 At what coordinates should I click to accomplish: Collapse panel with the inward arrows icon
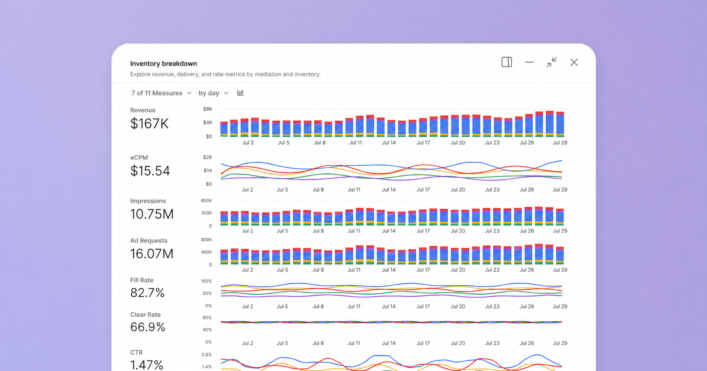click(x=551, y=62)
